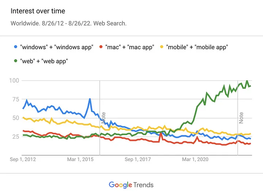Click the Mar 1, 2015 axis label
The height and width of the screenshot is (196, 263).
point(80,159)
